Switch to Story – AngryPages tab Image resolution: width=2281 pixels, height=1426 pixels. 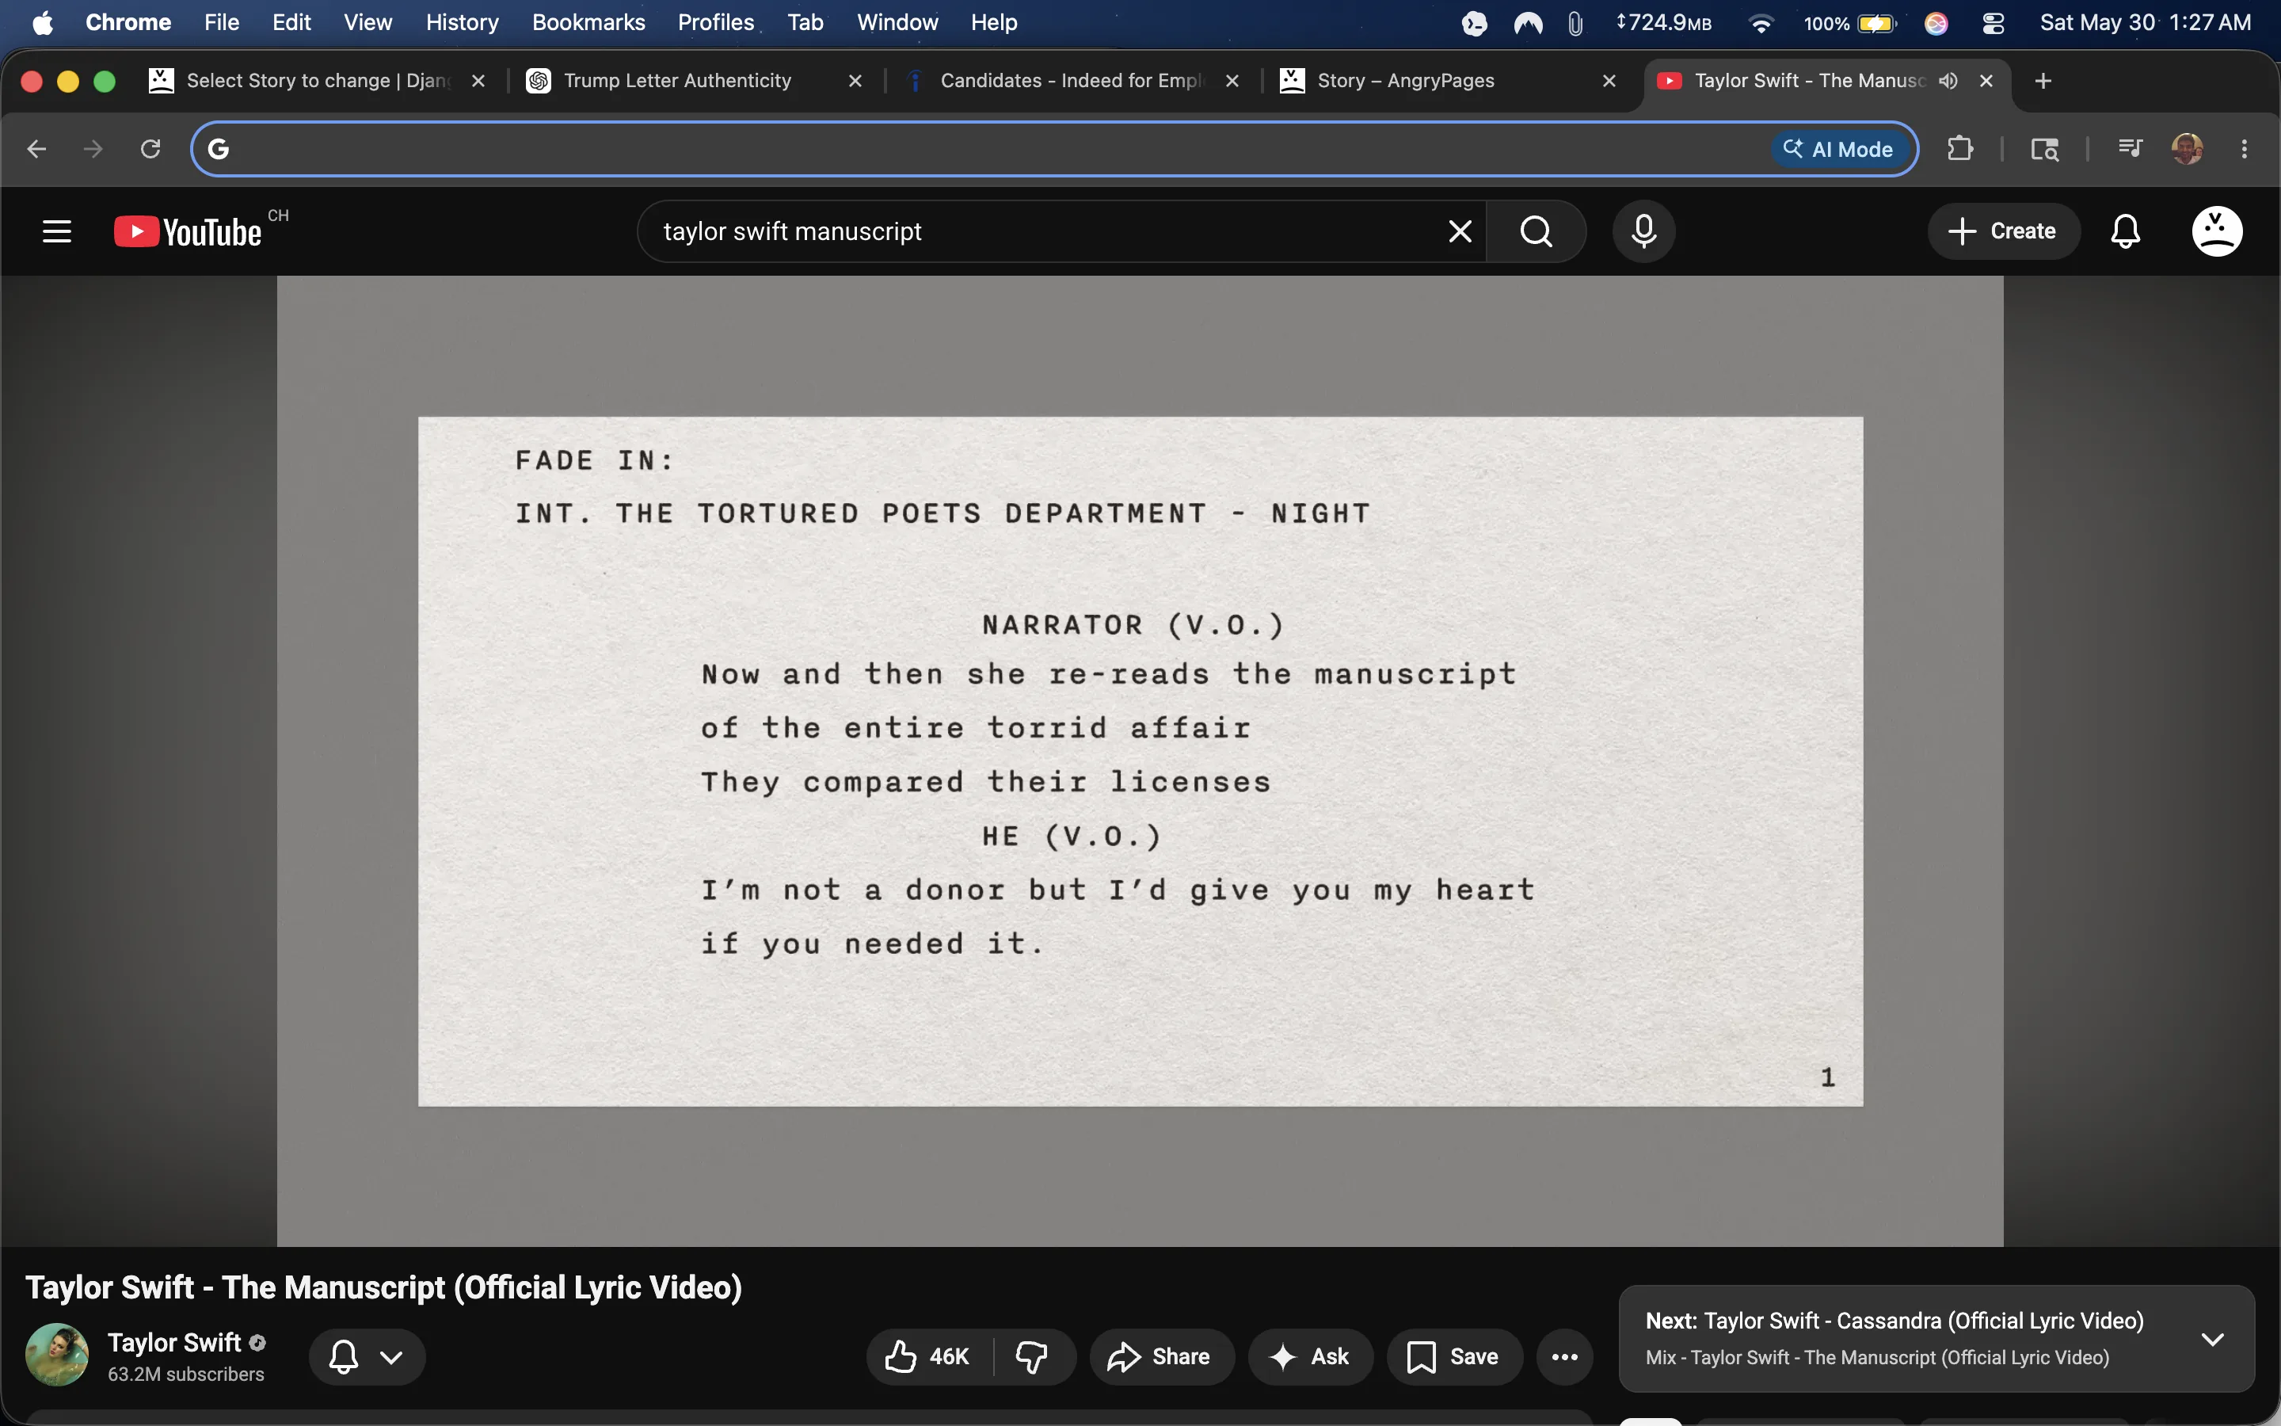tap(1449, 81)
